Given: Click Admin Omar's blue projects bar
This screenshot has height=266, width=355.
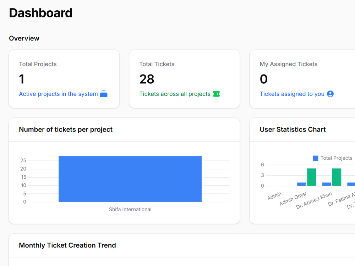Looking at the screenshot, I should 301,184.
